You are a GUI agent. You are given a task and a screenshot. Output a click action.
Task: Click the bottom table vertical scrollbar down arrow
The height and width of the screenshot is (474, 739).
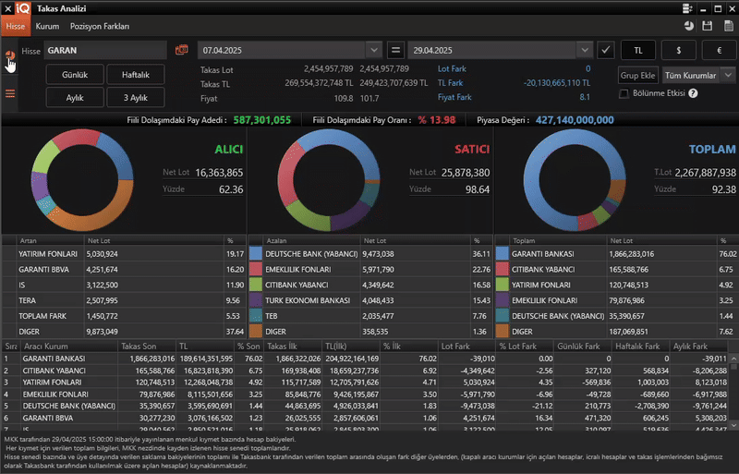[733, 425]
